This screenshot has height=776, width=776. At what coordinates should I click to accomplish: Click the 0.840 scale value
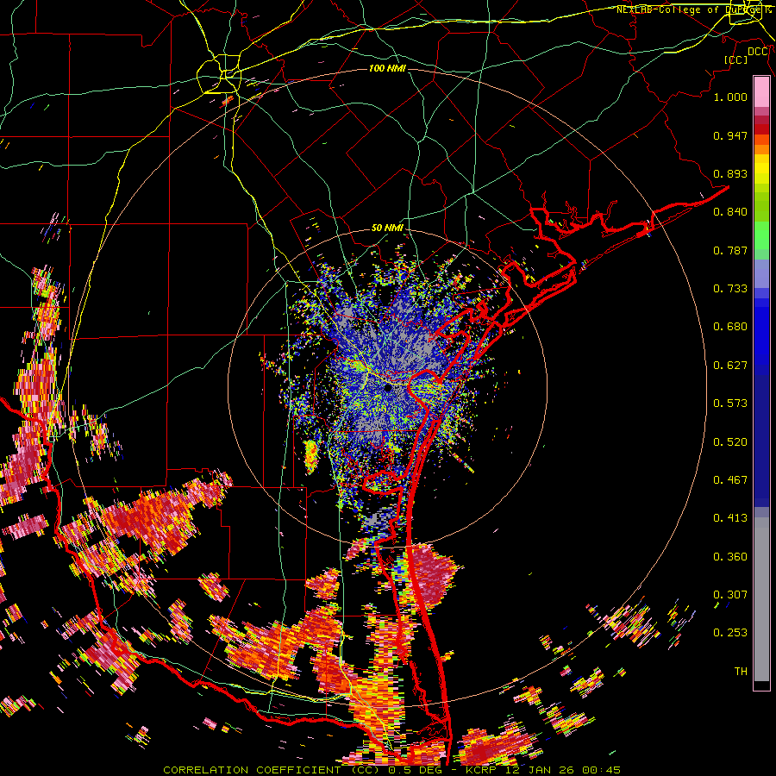pyautogui.click(x=730, y=212)
